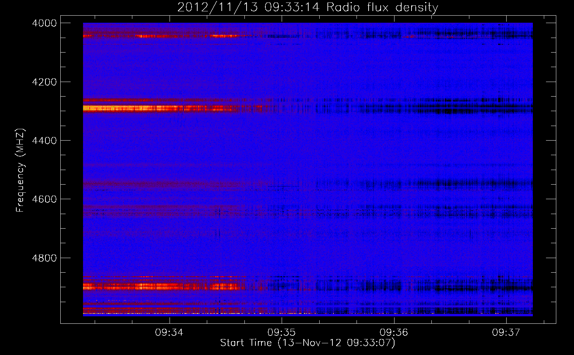Image resolution: width=574 pixels, height=355 pixels.
Task: Click the "Frequency (MHZ)" axis label
Action: tap(20, 170)
